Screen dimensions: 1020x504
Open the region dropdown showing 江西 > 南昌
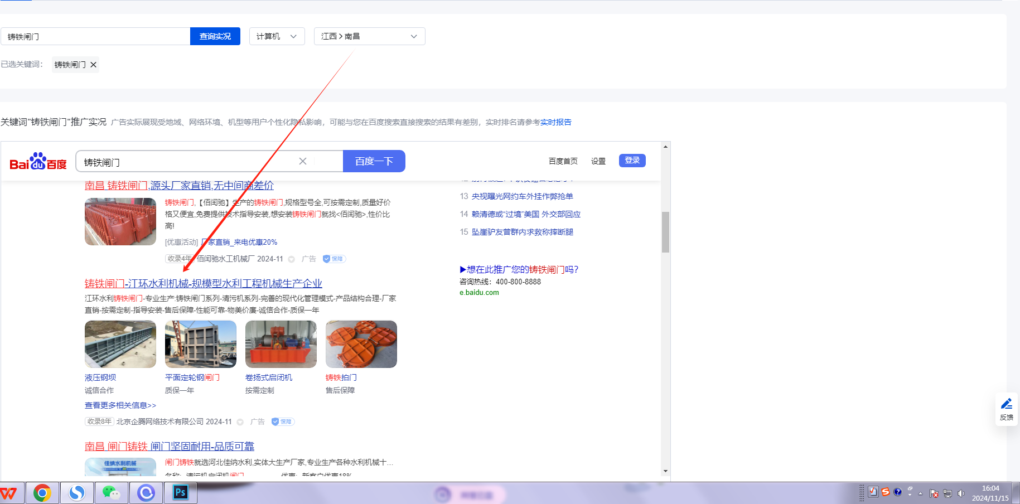click(370, 36)
